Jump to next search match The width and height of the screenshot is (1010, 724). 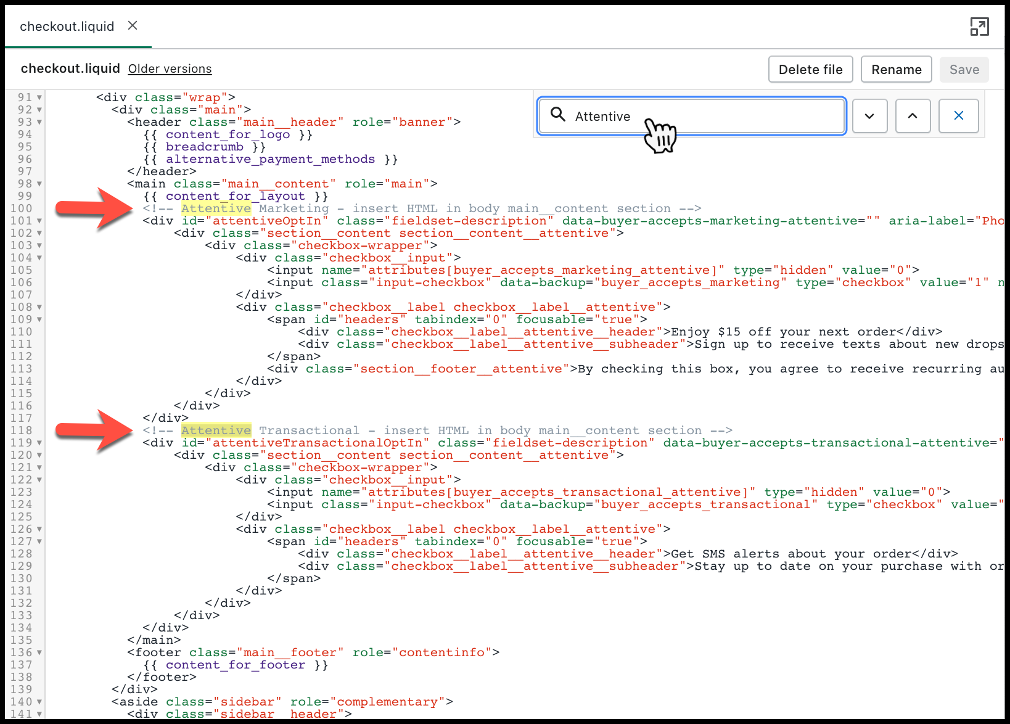pos(869,116)
